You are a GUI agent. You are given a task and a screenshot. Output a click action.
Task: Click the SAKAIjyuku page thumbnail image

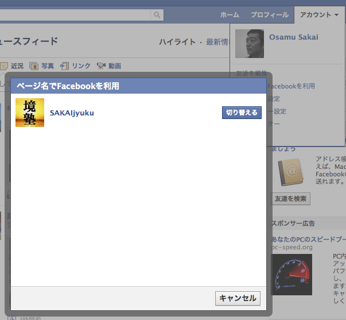click(30, 113)
